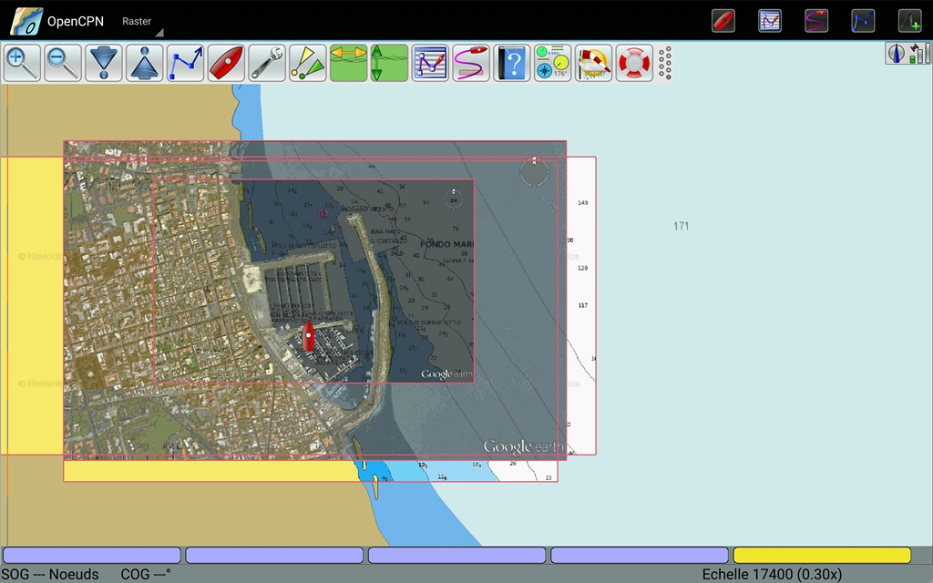Image resolution: width=933 pixels, height=583 pixels.
Task: Shift to larger scale chart (up-pointing blue triangle)
Action: [144, 63]
